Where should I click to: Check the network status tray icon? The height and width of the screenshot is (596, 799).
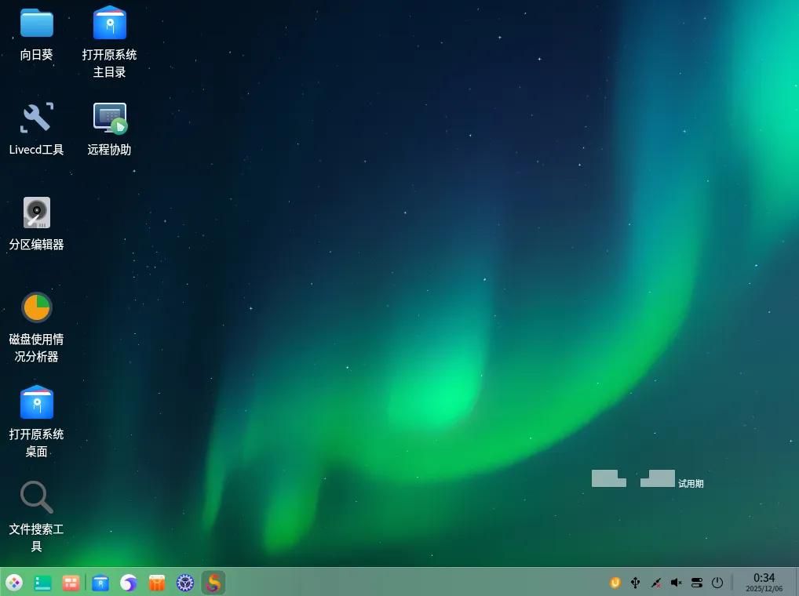656,583
